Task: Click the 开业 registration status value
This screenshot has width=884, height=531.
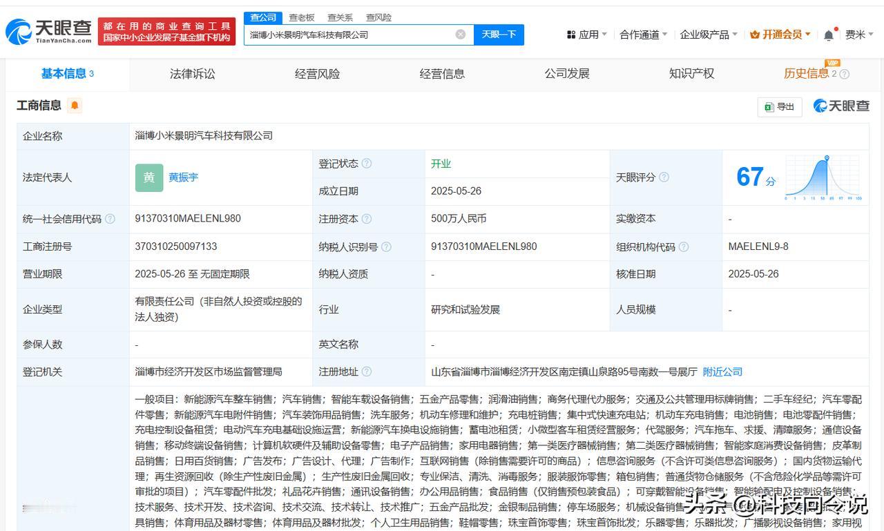Action: (441, 164)
